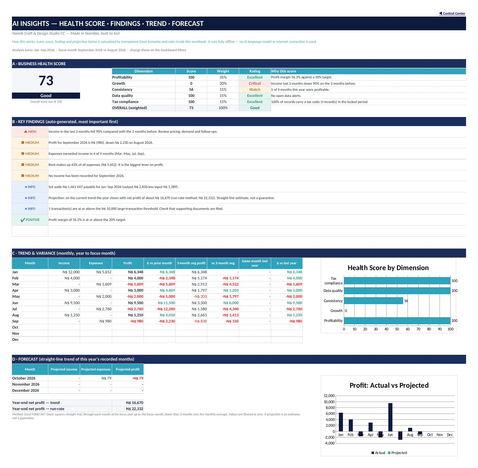Screen dimensions: 478x468
Task: Select the AI INSIGHTS page title banner
Action: point(239,24)
